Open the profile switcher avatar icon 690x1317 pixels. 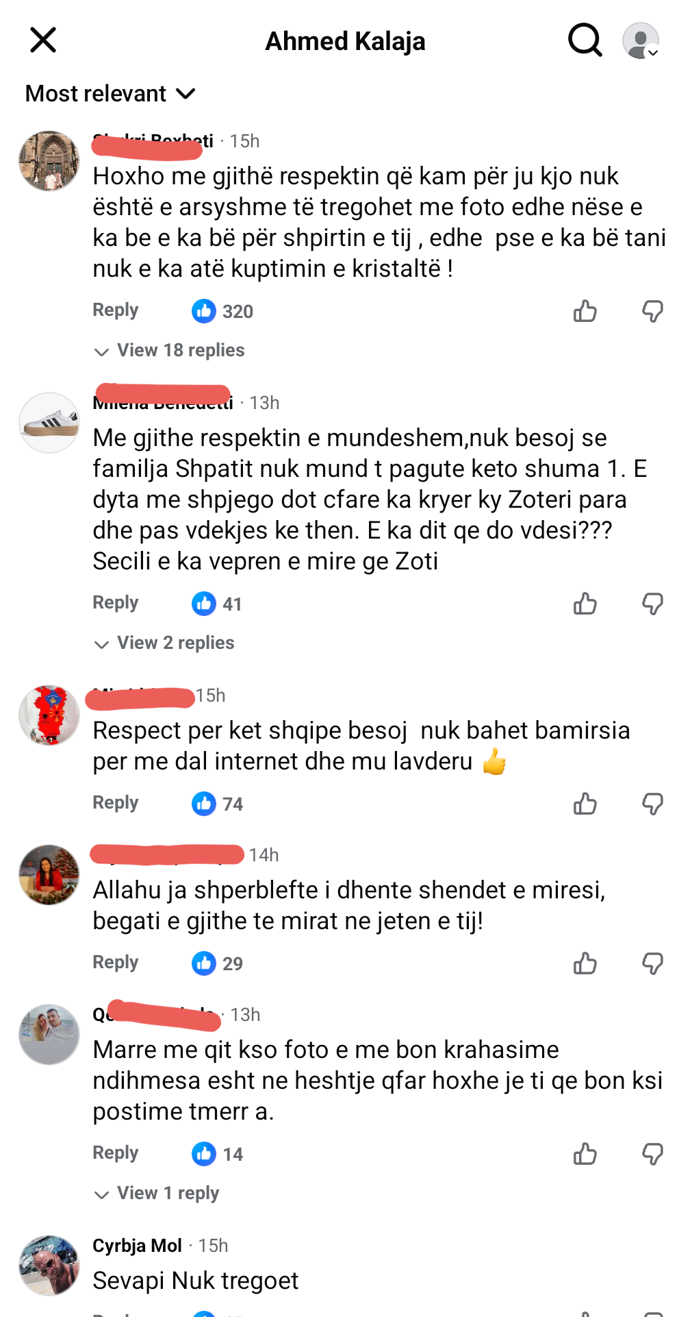(x=641, y=40)
